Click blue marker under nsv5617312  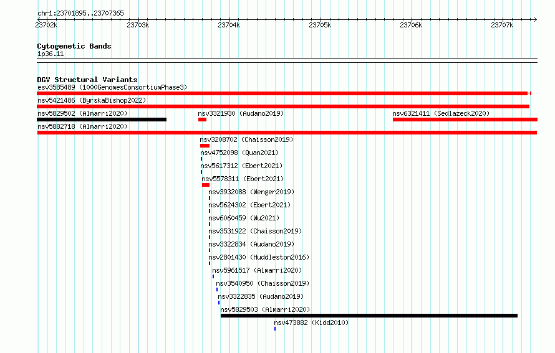click(x=201, y=172)
